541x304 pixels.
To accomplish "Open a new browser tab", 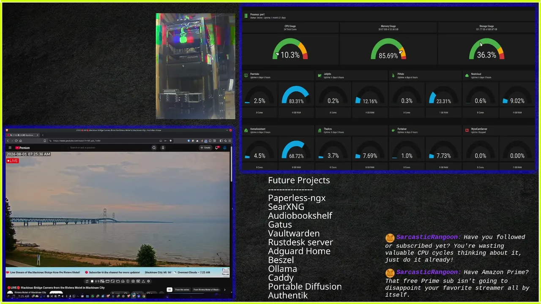I will 44,135.
